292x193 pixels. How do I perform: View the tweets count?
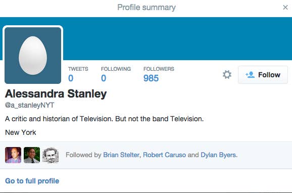[71, 78]
